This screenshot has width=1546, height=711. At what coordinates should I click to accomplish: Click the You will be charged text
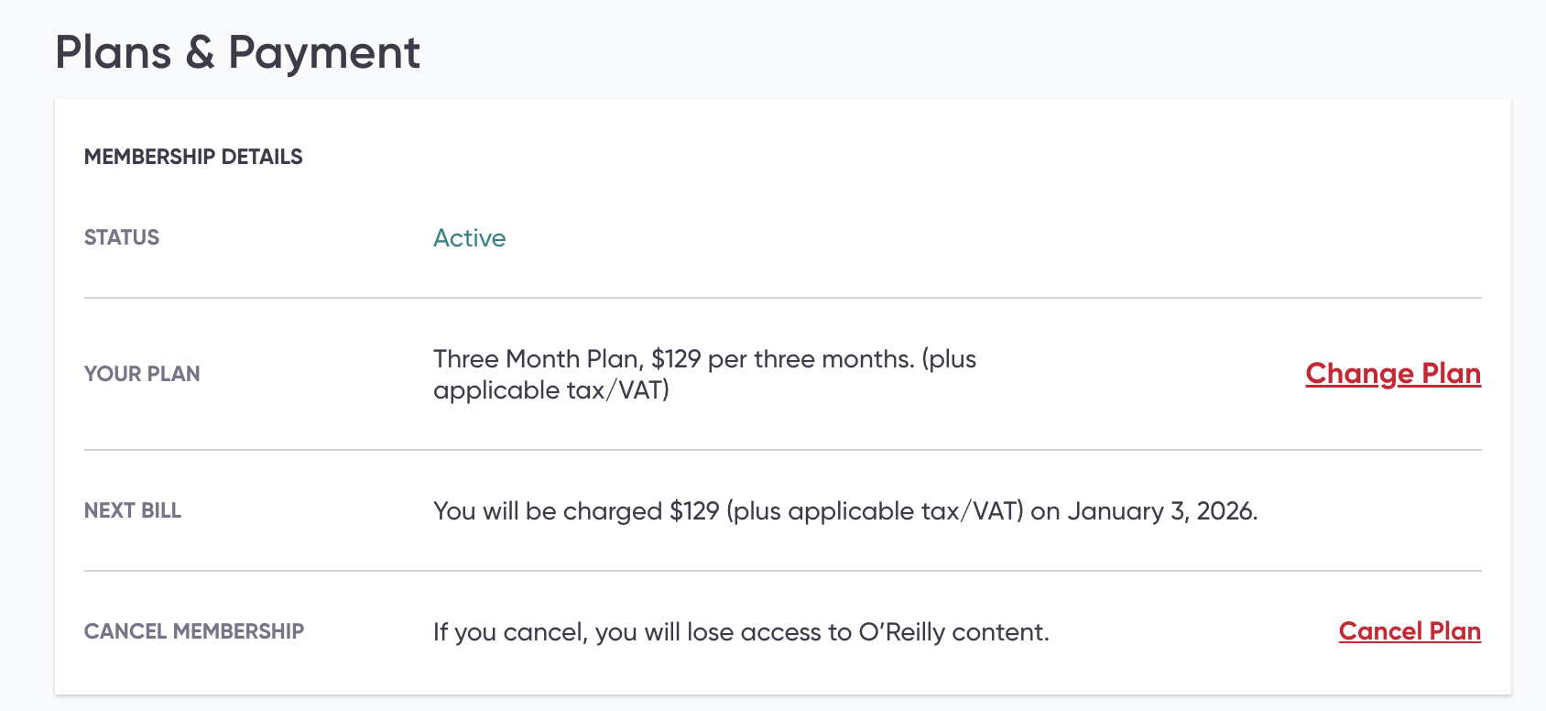548,510
